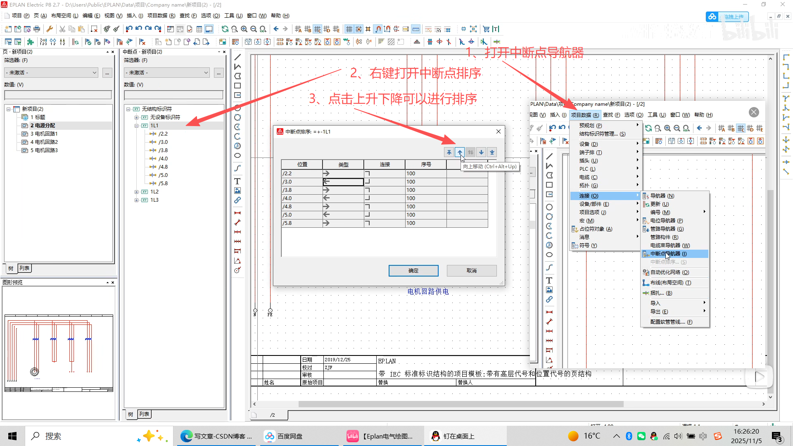Screen dimensions: 793x446
Task: Open the 工具(U) menu
Action: point(233,16)
